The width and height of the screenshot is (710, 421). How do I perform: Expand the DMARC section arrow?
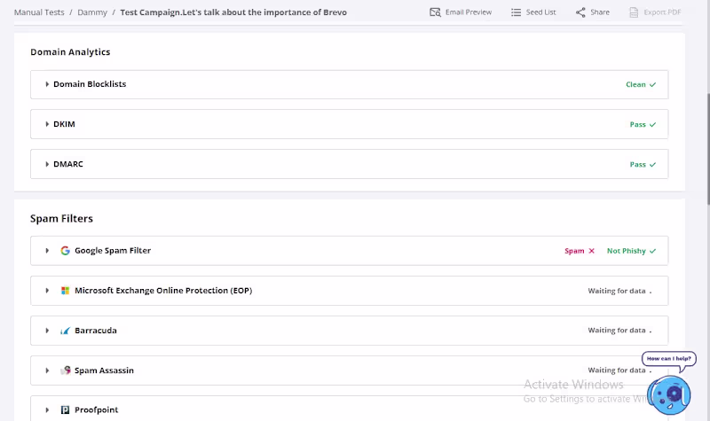point(47,164)
